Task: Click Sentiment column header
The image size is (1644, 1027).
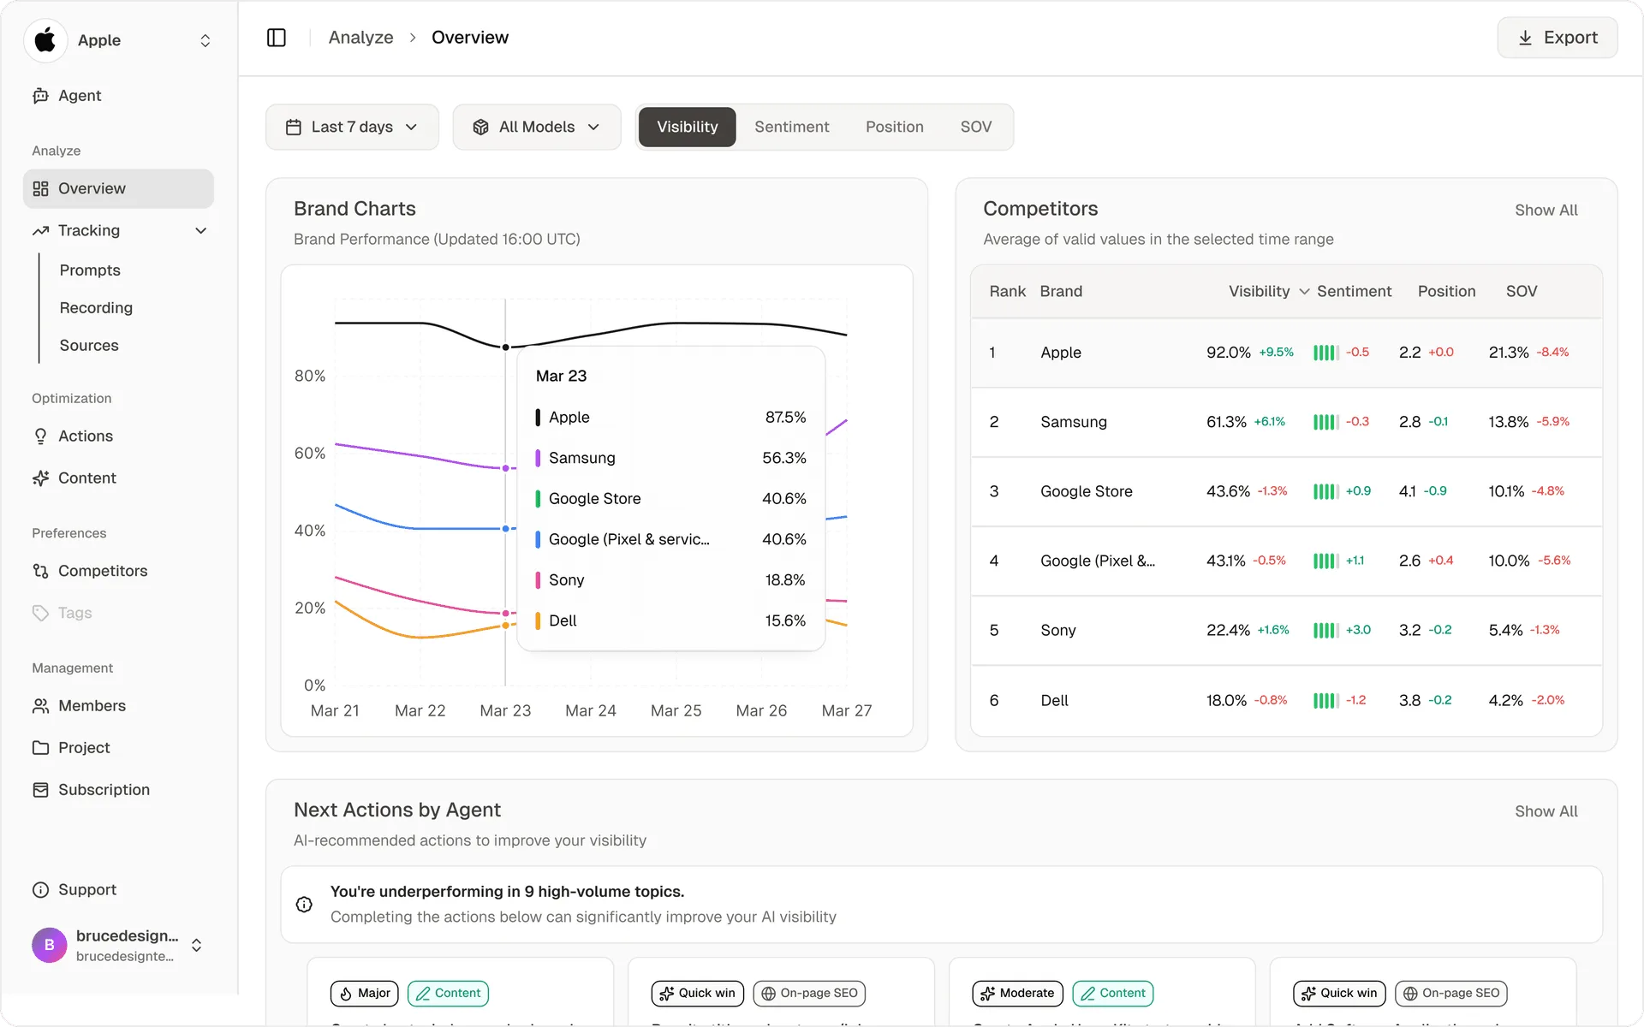Action: pos(1354,292)
